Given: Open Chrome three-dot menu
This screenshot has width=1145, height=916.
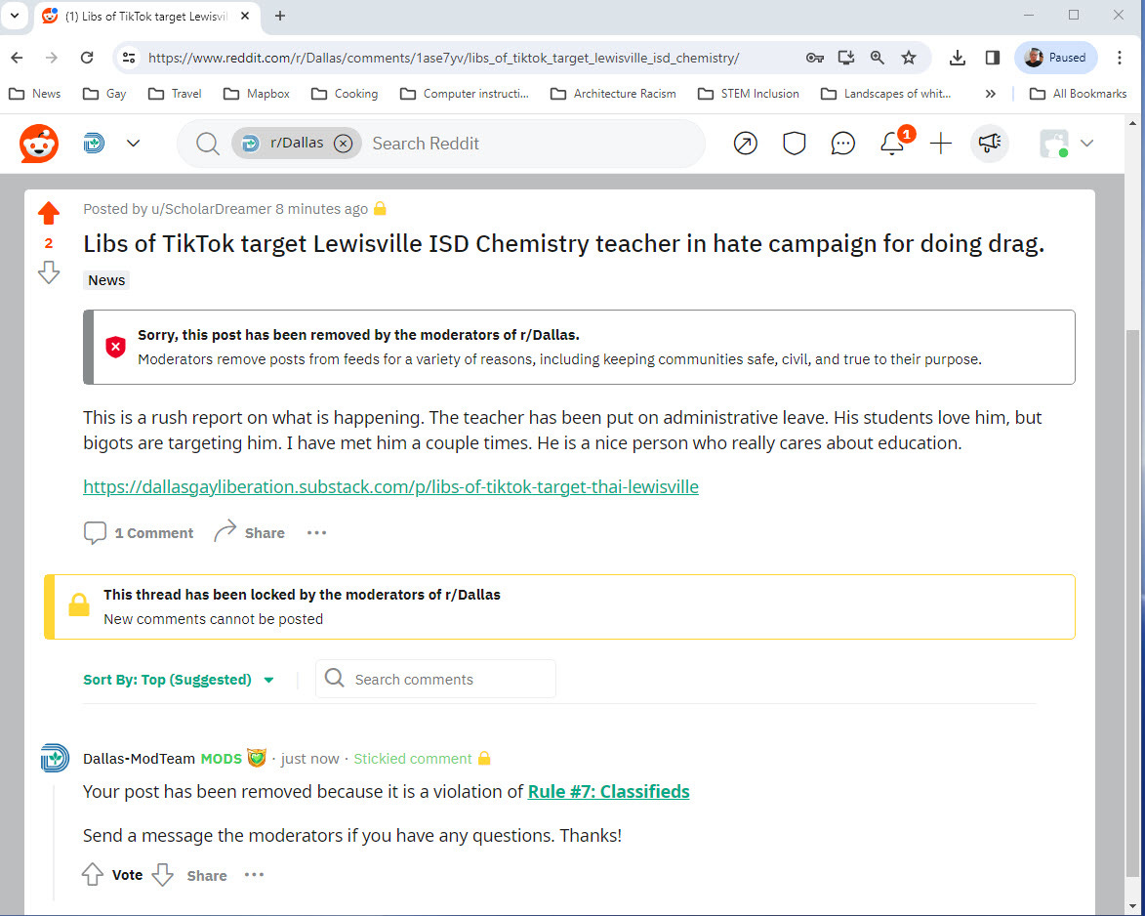Looking at the screenshot, I should 1119,58.
